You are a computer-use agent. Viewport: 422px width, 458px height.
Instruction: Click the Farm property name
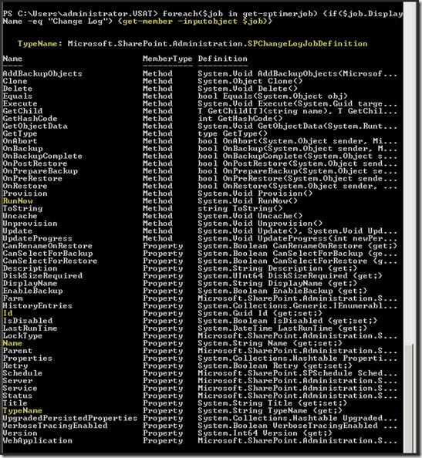12,298
